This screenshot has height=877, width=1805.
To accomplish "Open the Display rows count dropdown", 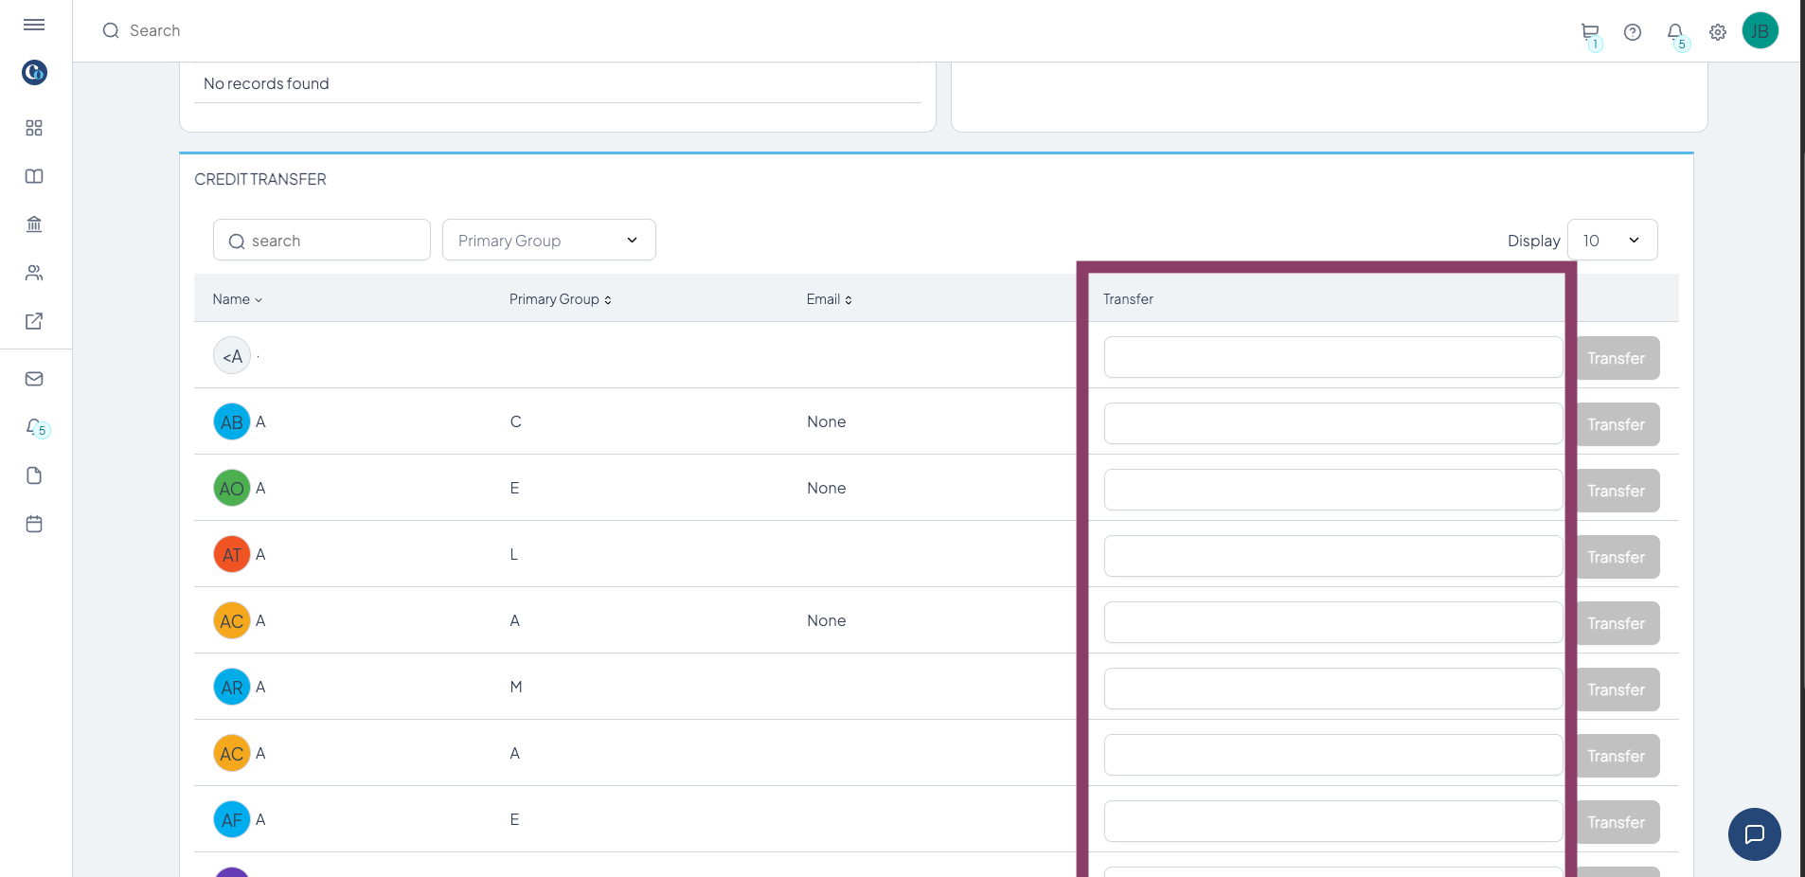I will (1612, 241).
